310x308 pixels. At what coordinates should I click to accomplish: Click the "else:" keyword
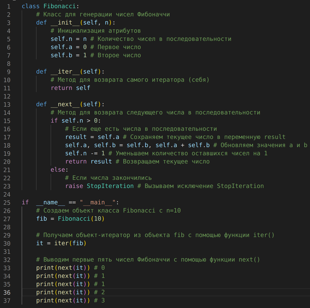pyautogui.click(x=59, y=170)
